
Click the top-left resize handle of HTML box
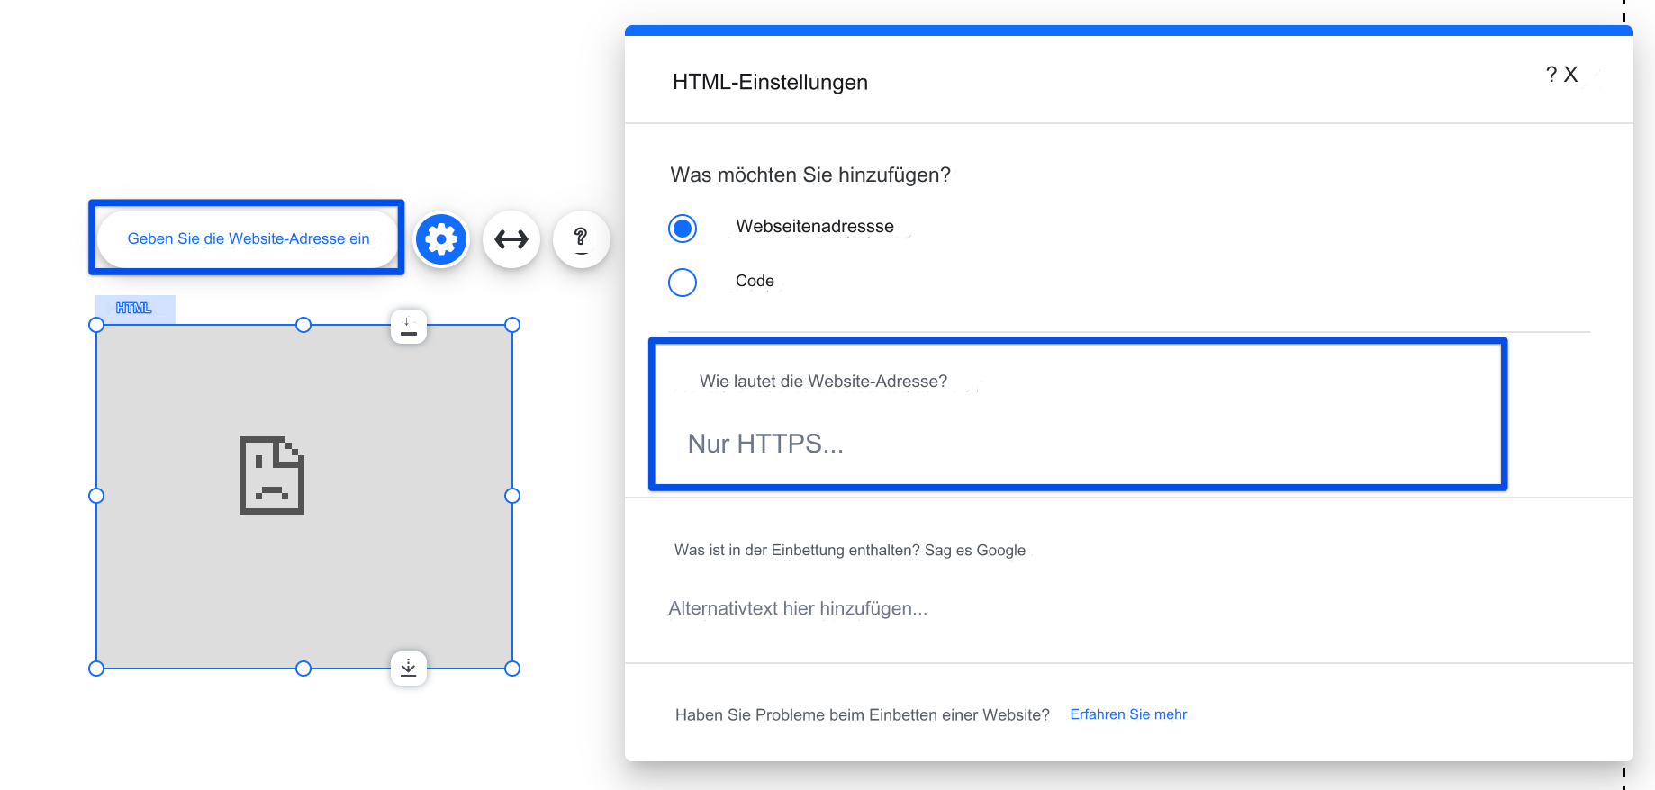pyautogui.click(x=96, y=325)
